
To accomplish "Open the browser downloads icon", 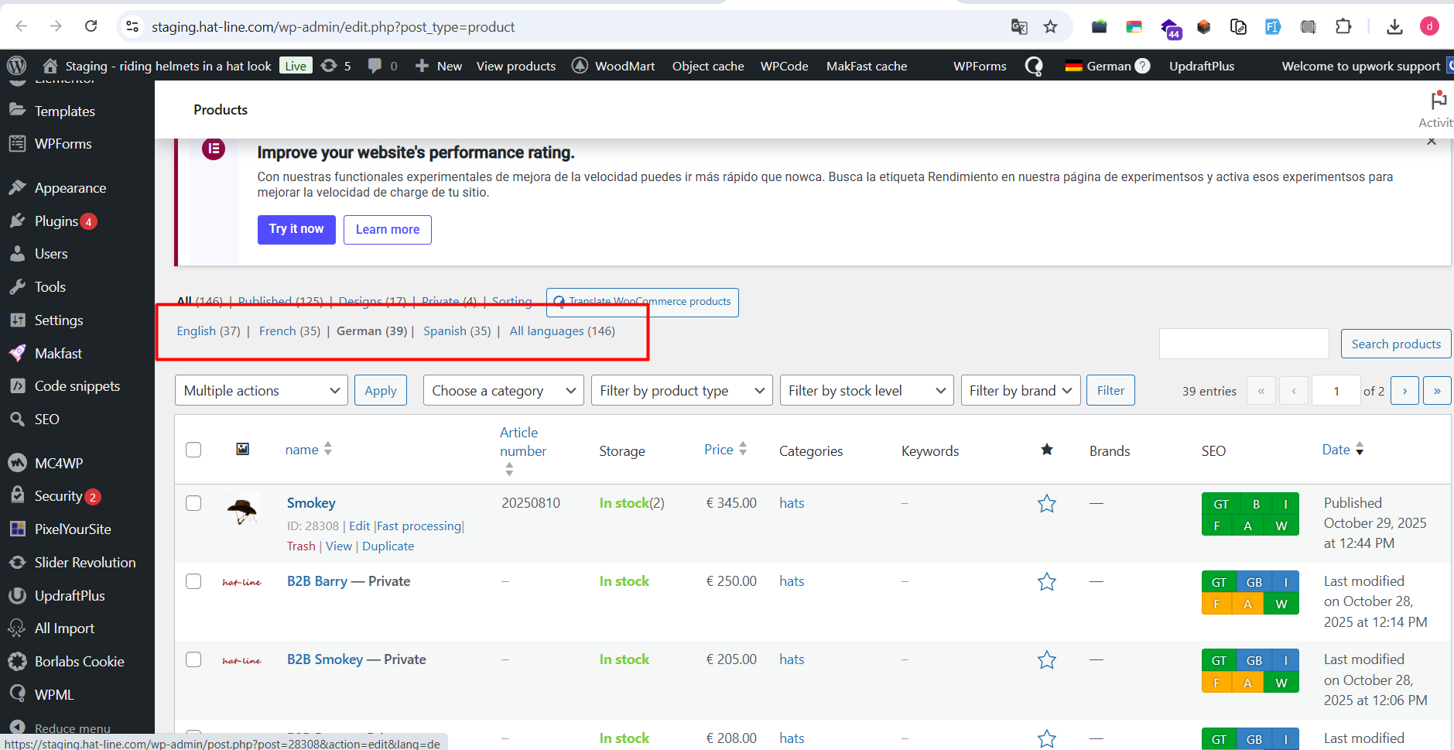I will click(x=1394, y=27).
